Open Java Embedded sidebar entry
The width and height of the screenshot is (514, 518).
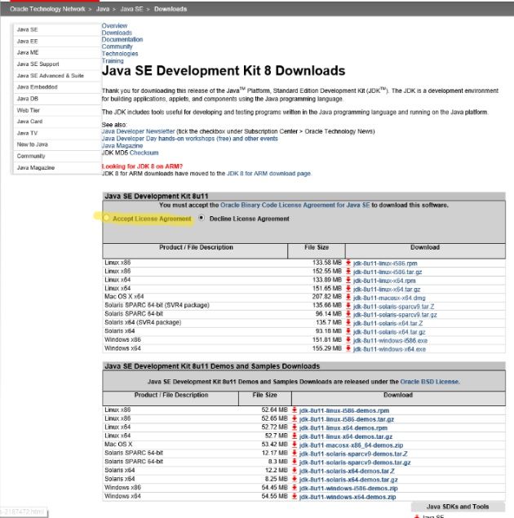(x=37, y=87)
